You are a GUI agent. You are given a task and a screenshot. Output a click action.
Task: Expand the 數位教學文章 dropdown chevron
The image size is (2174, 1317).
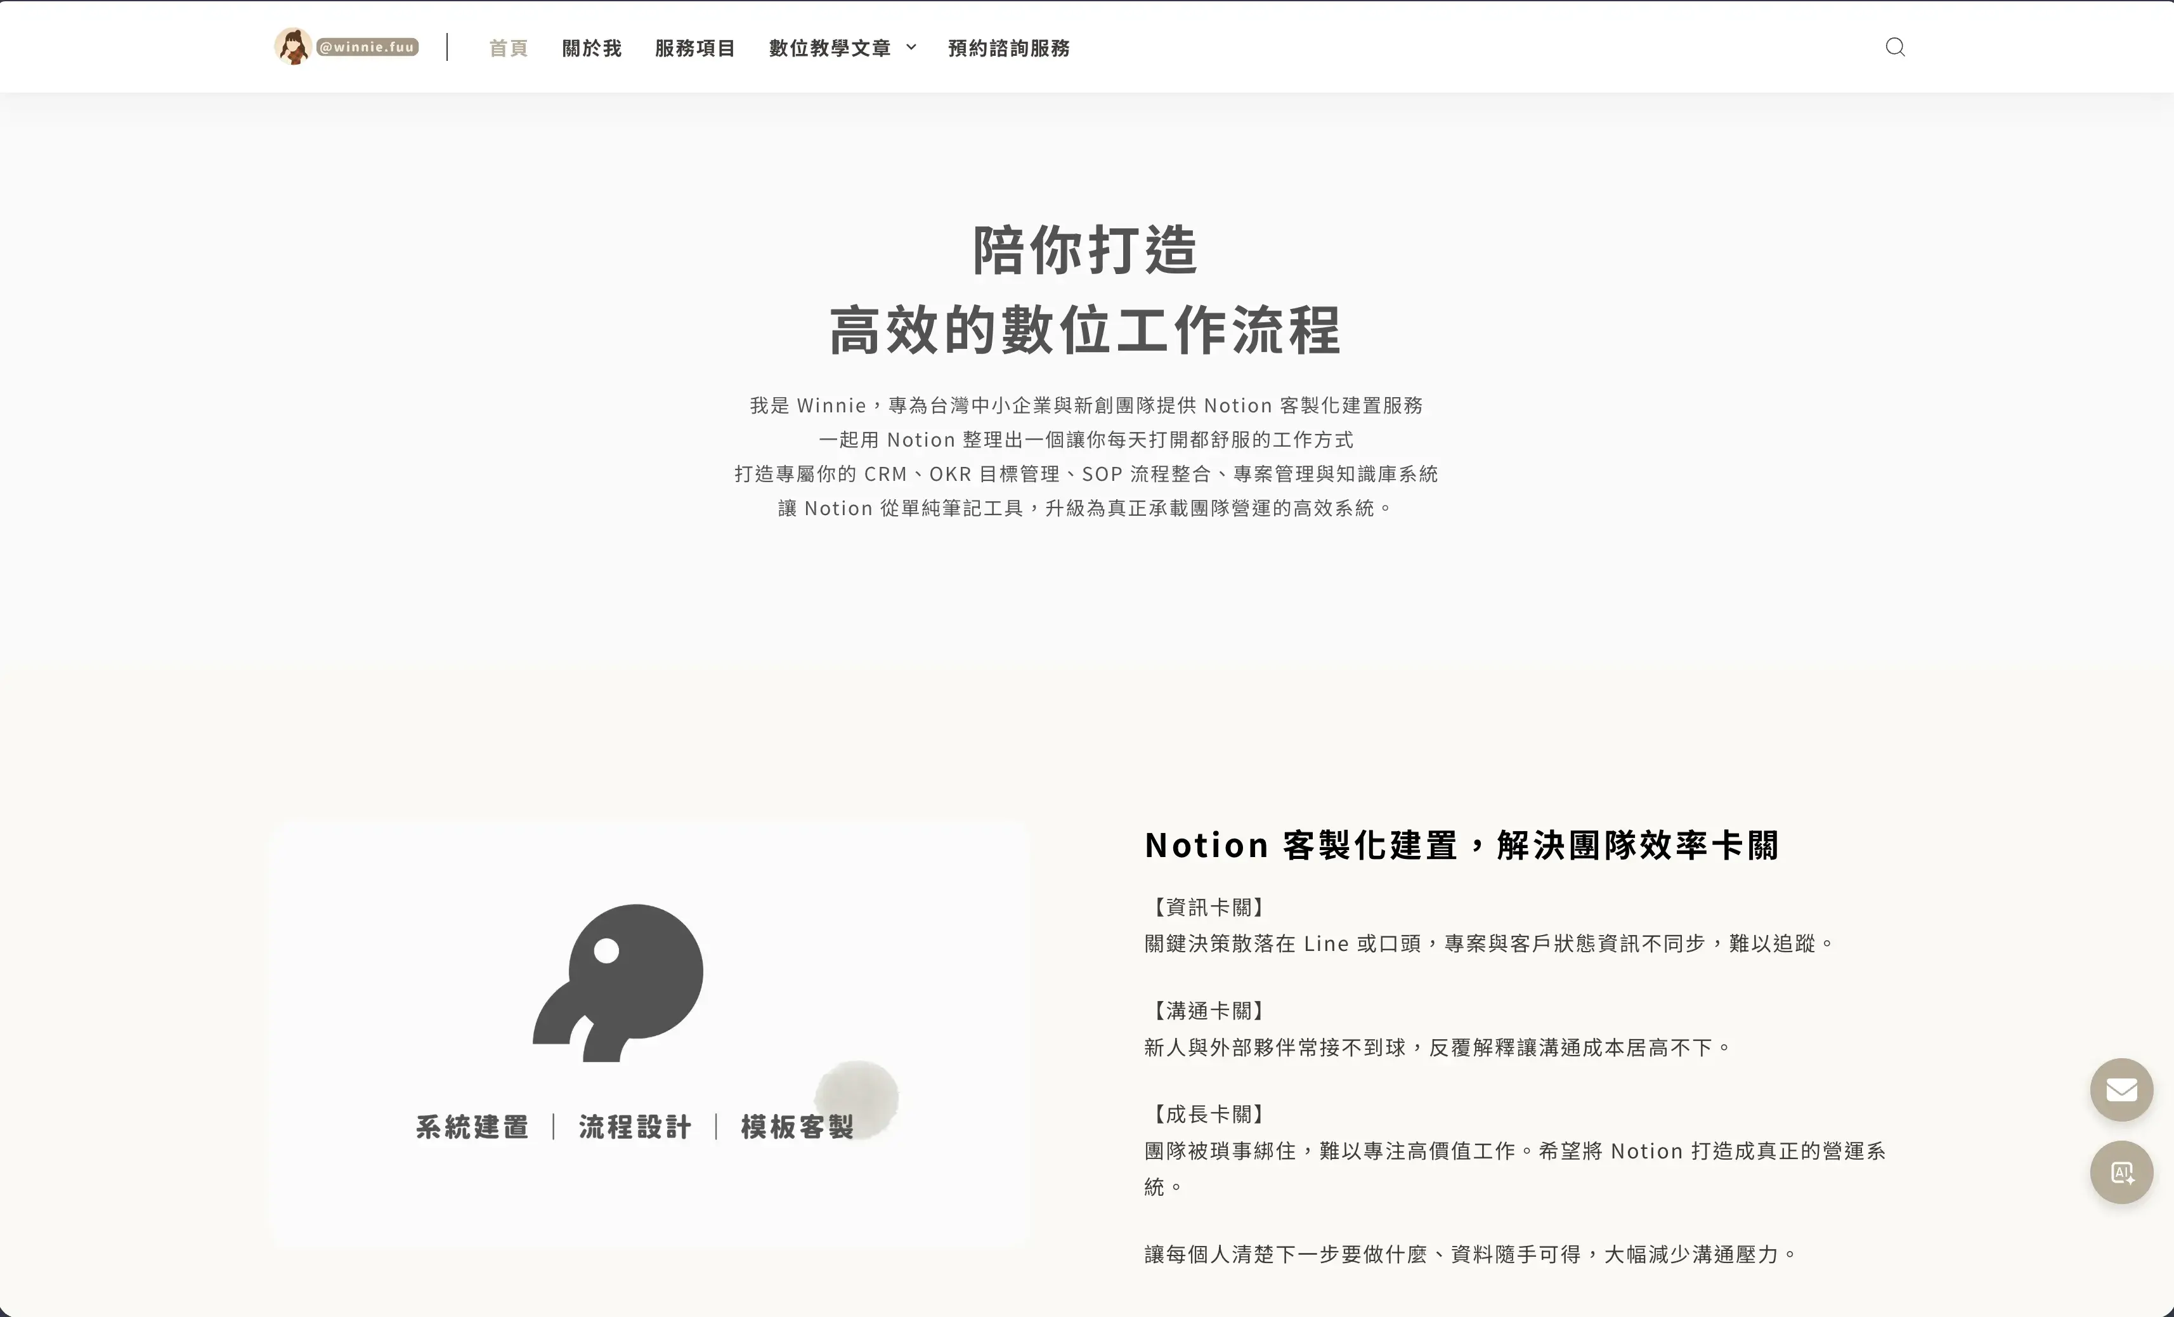(x=911, y=48)
